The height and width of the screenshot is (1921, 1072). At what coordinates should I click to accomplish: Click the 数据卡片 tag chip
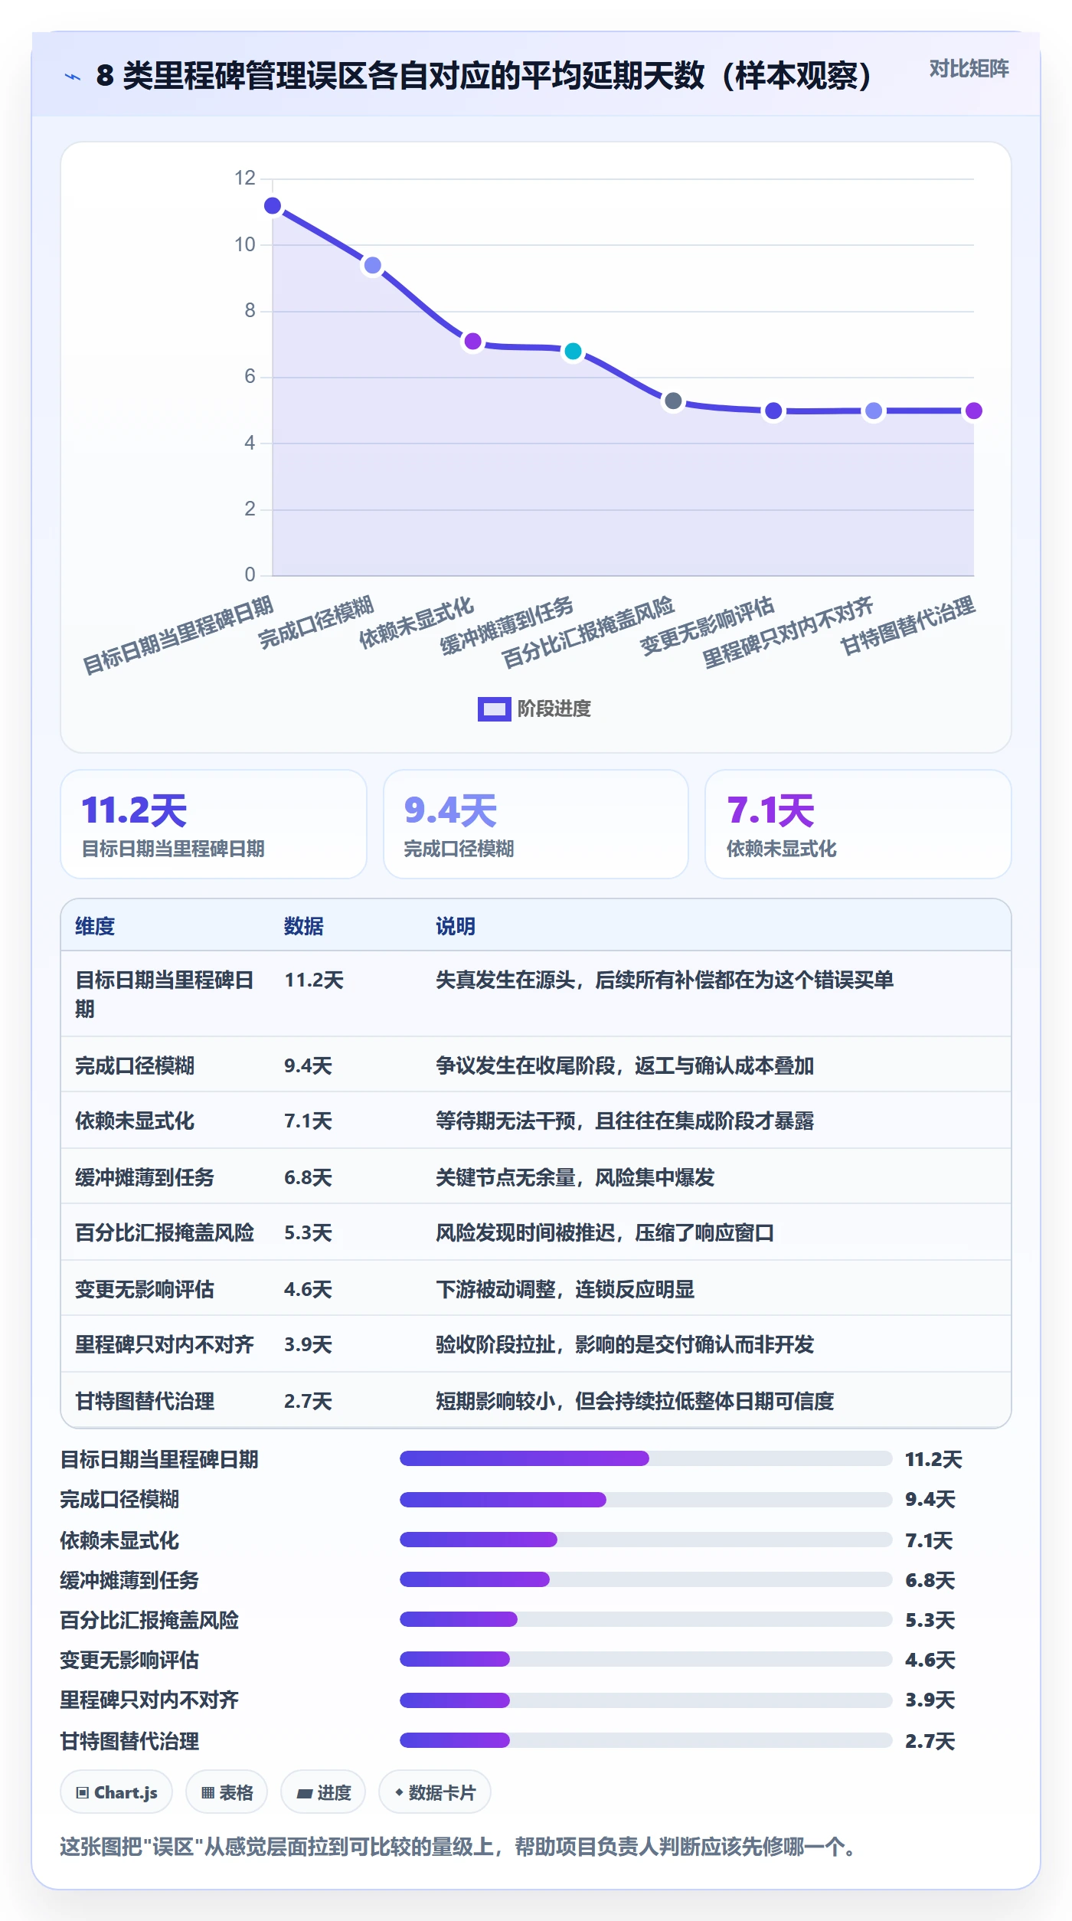coord(435,1792)
